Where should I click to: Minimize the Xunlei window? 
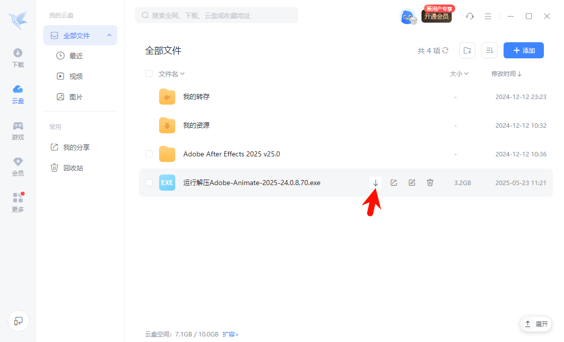pos(511,16)
